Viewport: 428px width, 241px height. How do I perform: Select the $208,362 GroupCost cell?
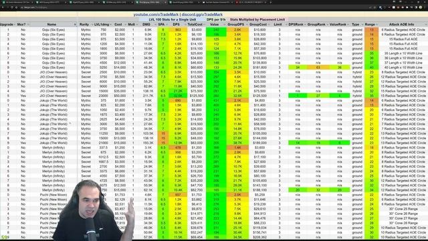click(x=259, y=237)
